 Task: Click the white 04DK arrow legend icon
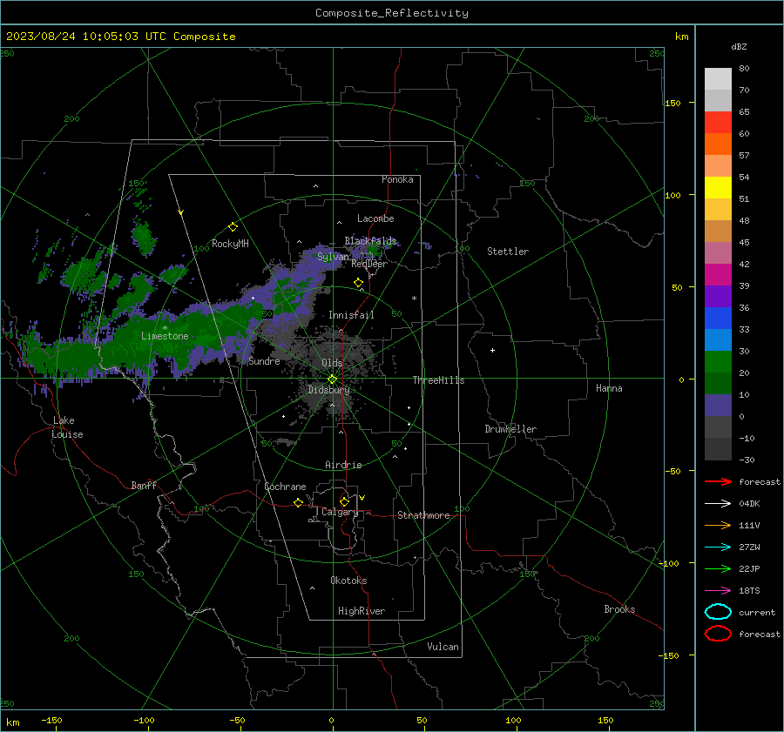pyautogui.click(x=718, y=503)
